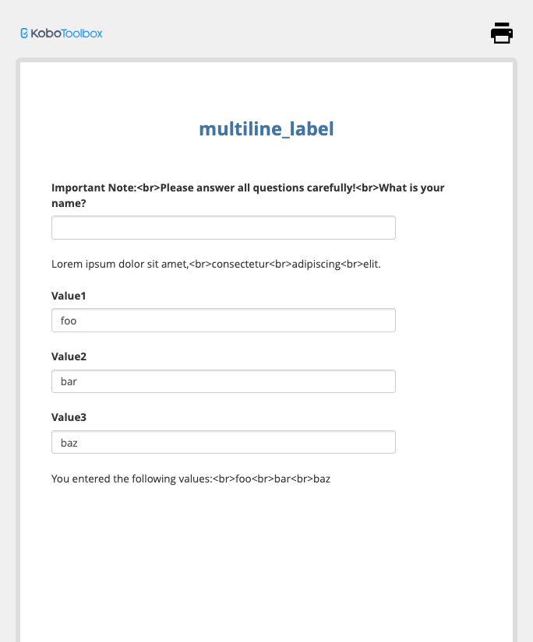Click the Value3 field containing baz

coord(224,442)
